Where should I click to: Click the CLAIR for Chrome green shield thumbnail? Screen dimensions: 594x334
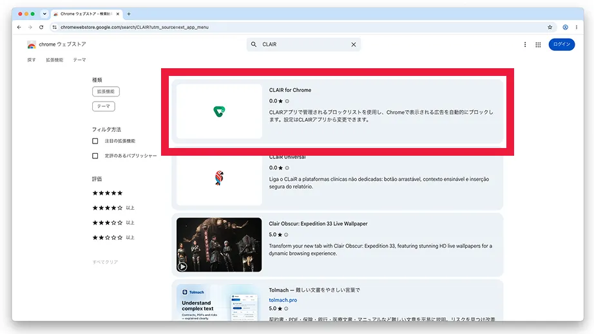(x=219, y=111)
